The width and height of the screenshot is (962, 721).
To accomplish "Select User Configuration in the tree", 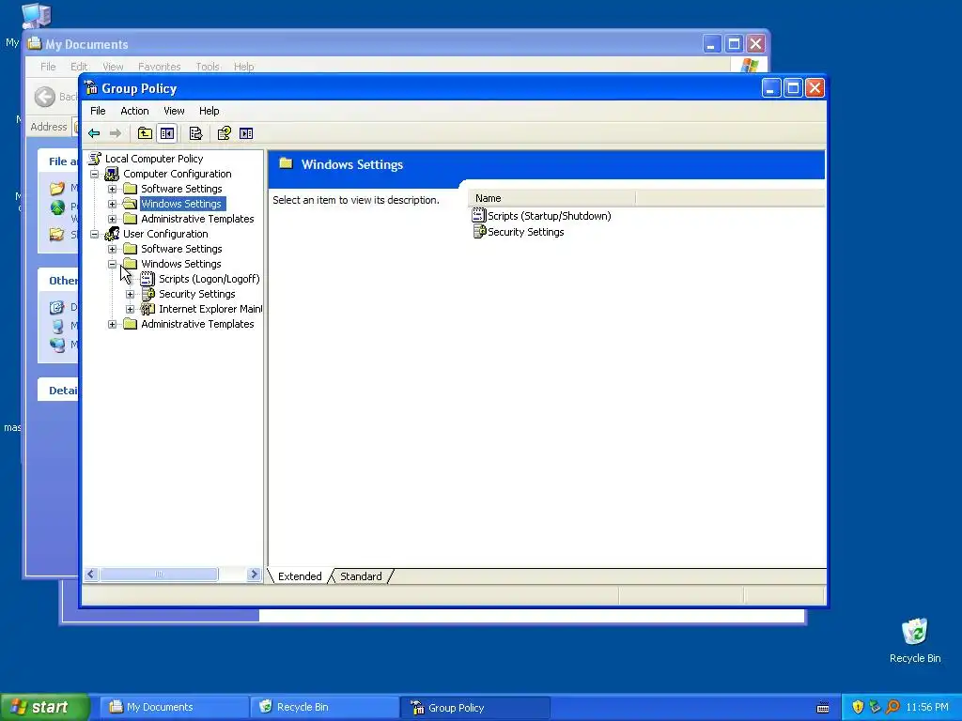I will point(165,234).
